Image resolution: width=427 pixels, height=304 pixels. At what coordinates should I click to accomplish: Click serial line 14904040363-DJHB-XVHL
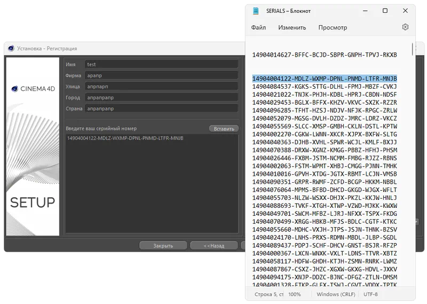click(325, 142)
